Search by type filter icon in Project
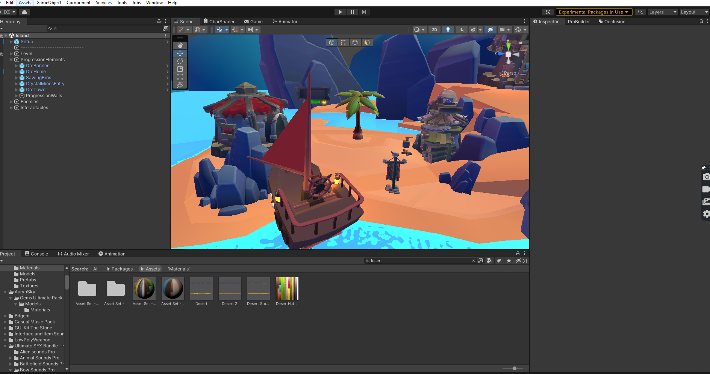 (x=489, y=261)
